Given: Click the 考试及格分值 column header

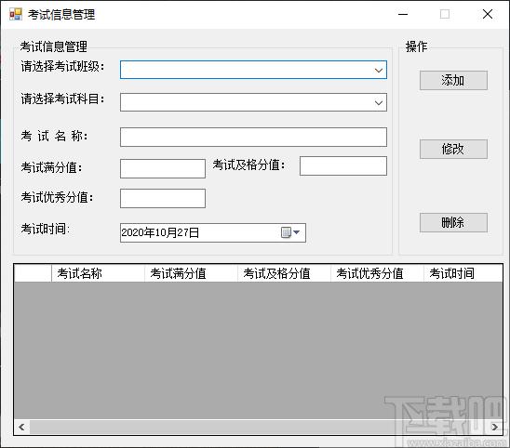Looking at the screenshot, I should pos(284,273).
